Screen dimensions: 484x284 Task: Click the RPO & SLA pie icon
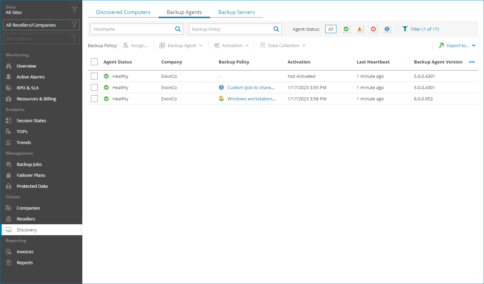[9, 88]
